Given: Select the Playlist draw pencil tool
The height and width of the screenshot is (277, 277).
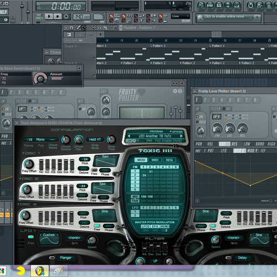Looking at the screenshot, I should [x=79, y=28].
